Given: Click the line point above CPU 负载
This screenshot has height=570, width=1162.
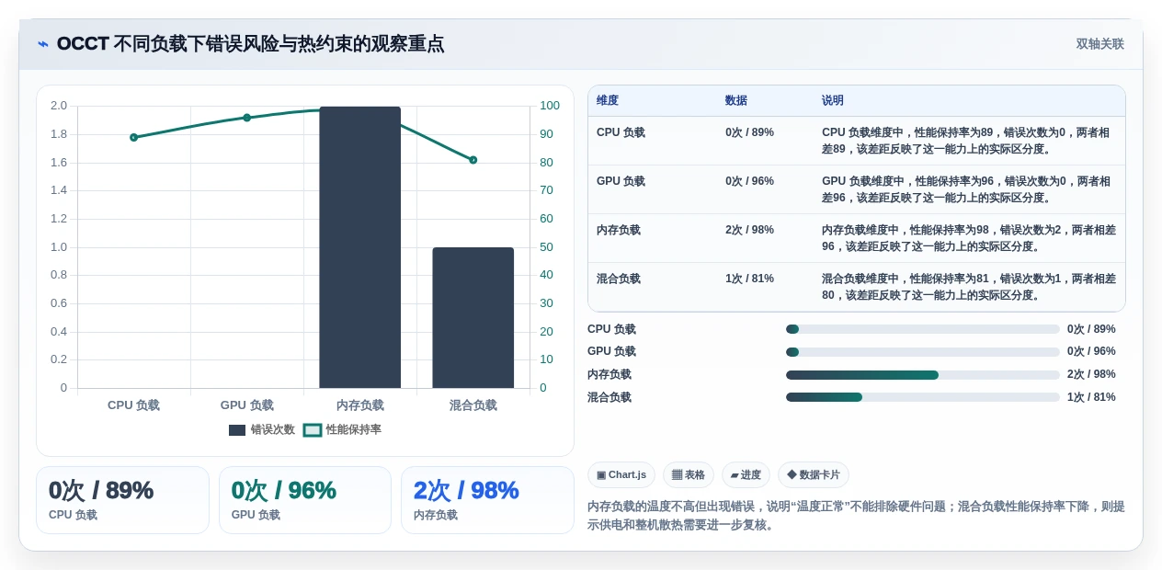Looking at the screenshot, I should [x=133, y=137].
